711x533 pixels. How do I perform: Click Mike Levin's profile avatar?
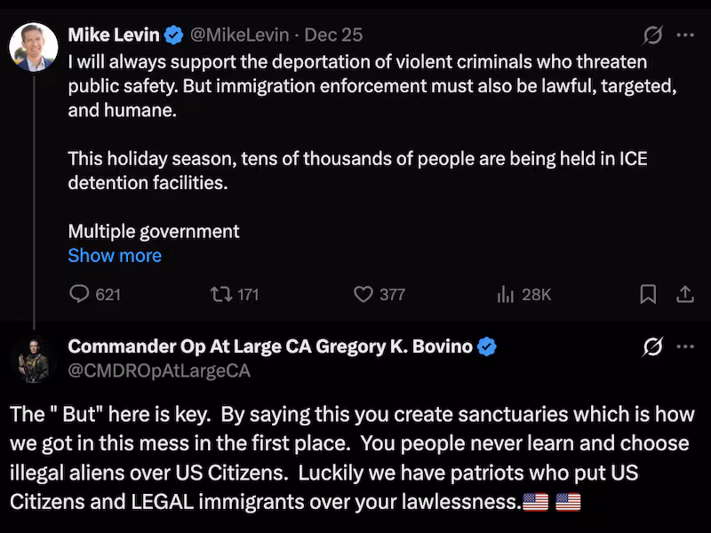click(35, 39)
